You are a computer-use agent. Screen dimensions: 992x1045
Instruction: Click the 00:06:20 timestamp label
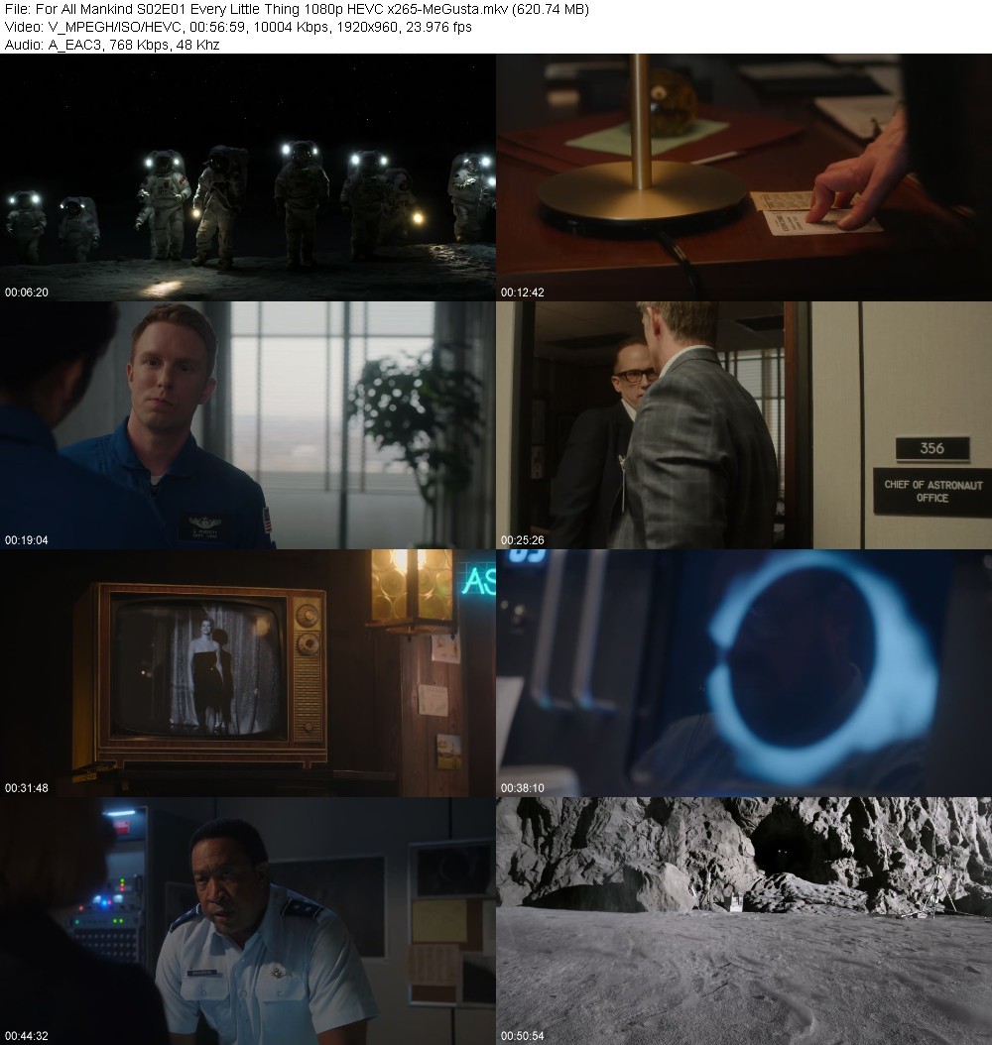pos(27,291)
